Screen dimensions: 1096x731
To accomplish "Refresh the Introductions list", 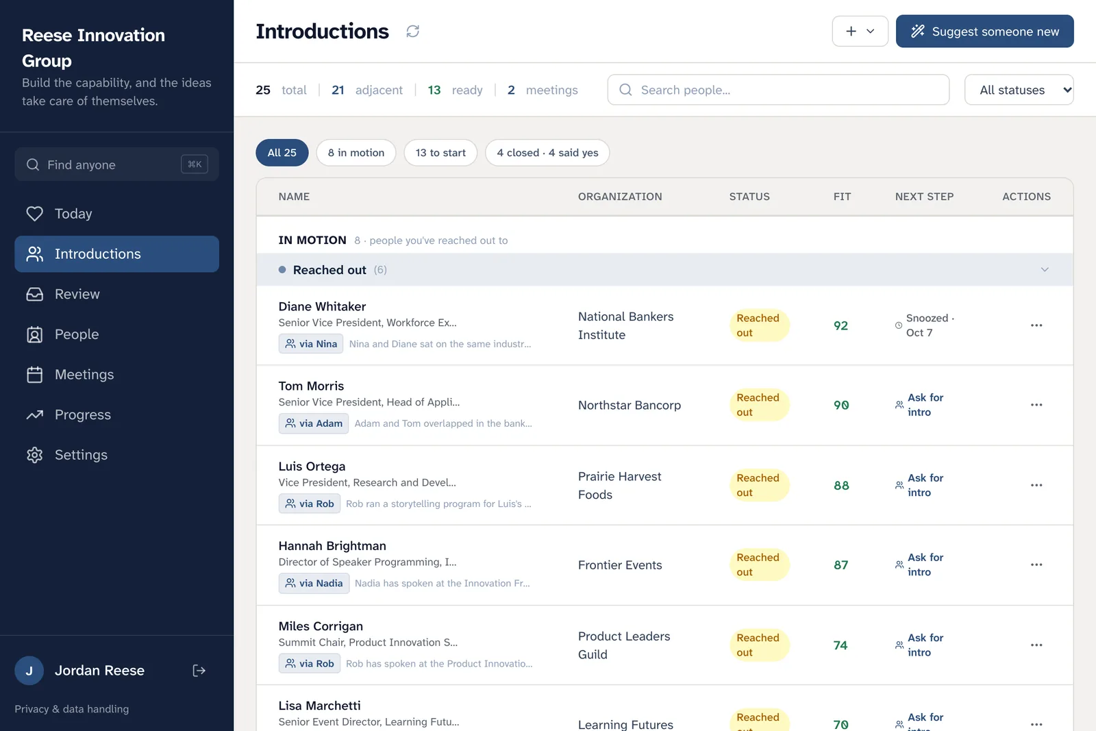I will [x=412, y=32].
